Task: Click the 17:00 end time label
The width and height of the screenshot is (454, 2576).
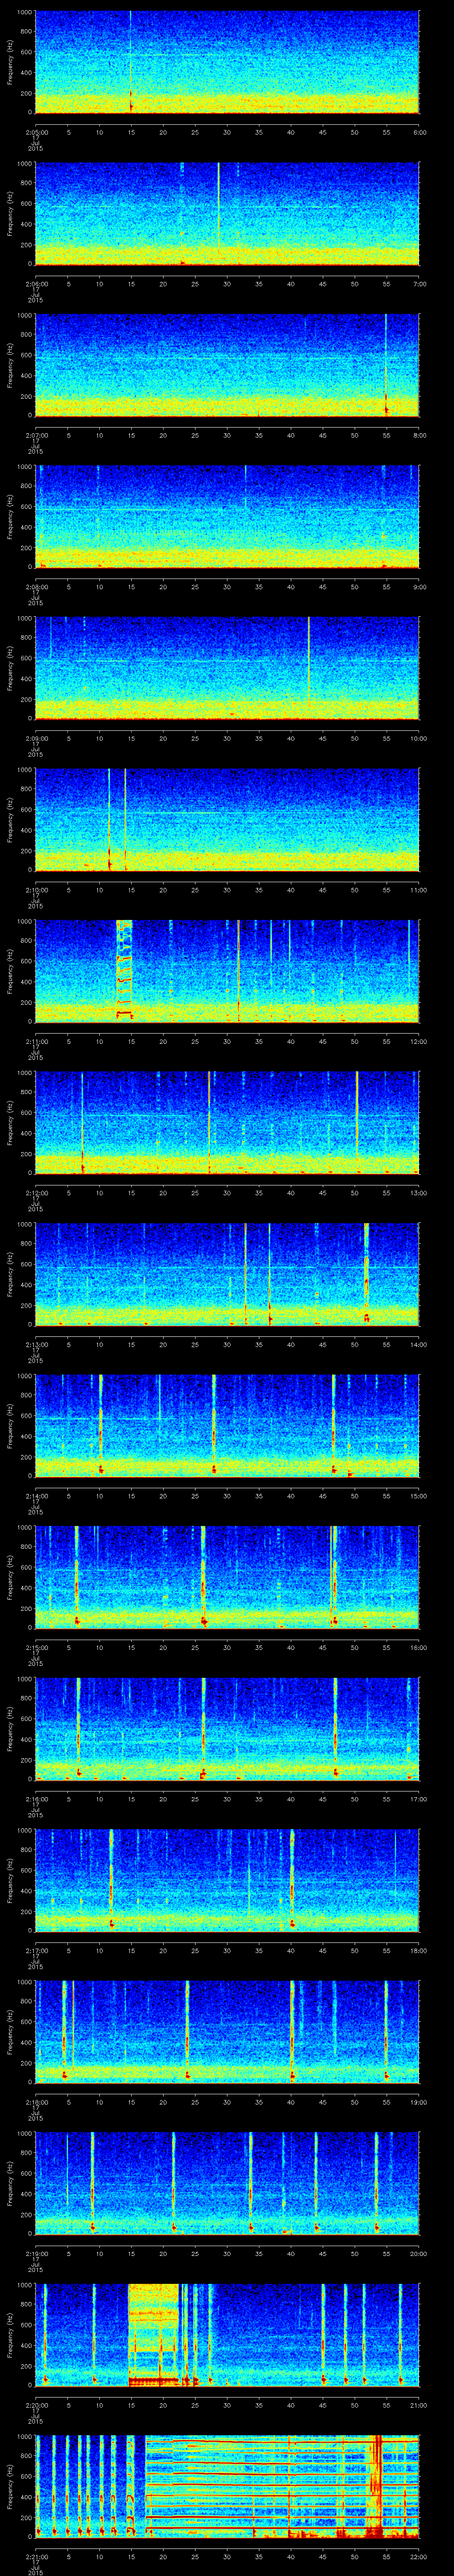Action: pyautogui.click(x=418, y=1799)
